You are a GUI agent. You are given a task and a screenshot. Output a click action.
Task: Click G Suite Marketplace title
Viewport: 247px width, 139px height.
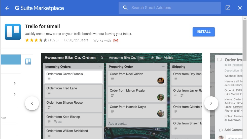point(39,8)
